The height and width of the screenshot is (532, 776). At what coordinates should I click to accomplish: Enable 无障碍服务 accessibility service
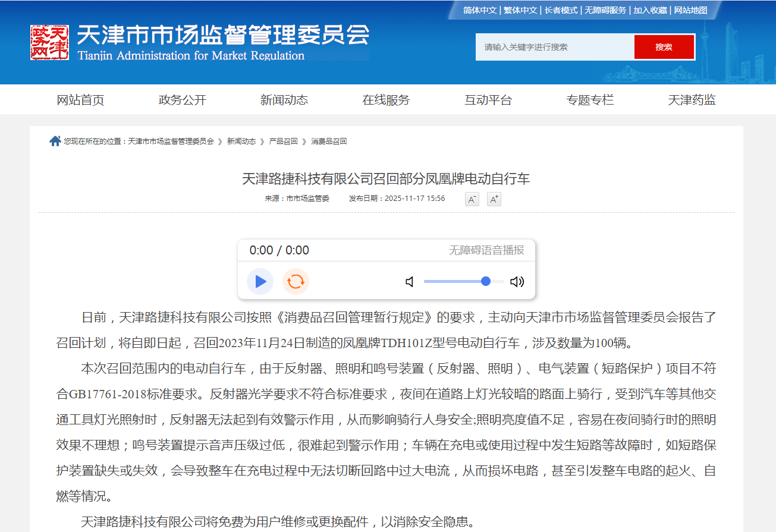click(605, 10)
